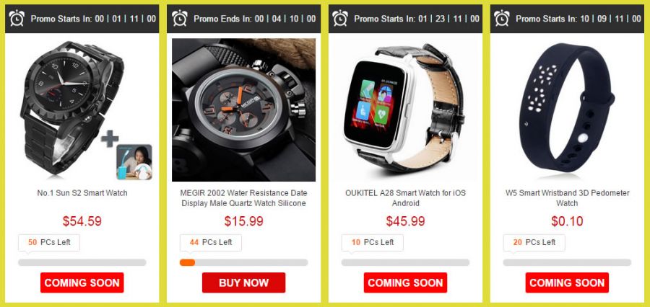The image size is (650, 307).
Task: View the MEGIR 2002 quartz watch photo
Action: coord(244,110)
